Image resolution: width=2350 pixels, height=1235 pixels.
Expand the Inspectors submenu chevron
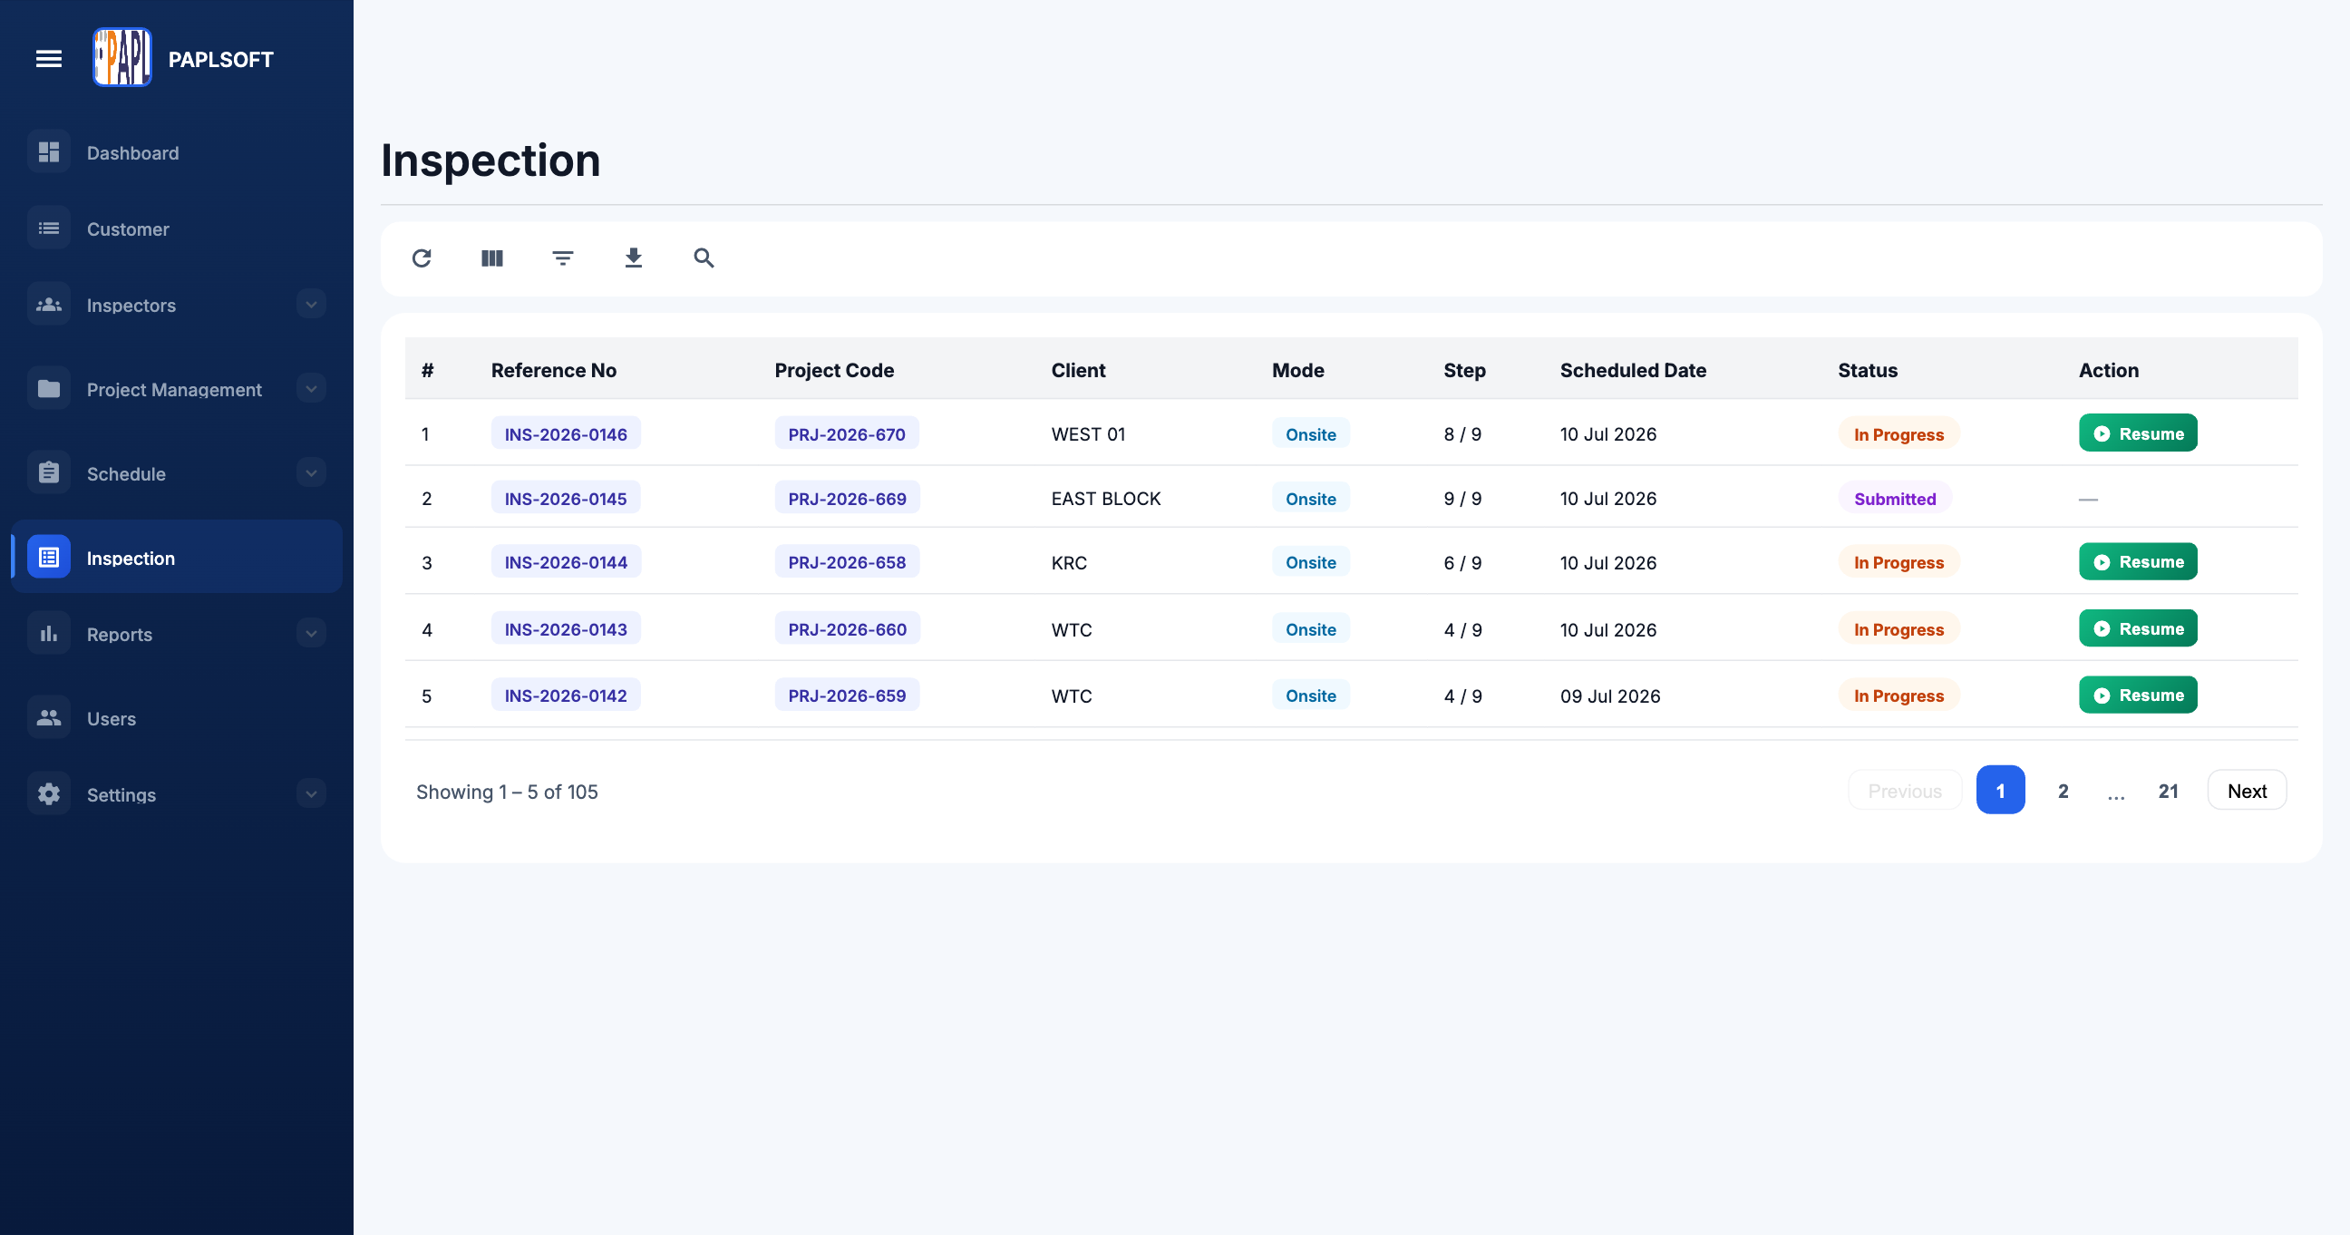tap(311, 305)
